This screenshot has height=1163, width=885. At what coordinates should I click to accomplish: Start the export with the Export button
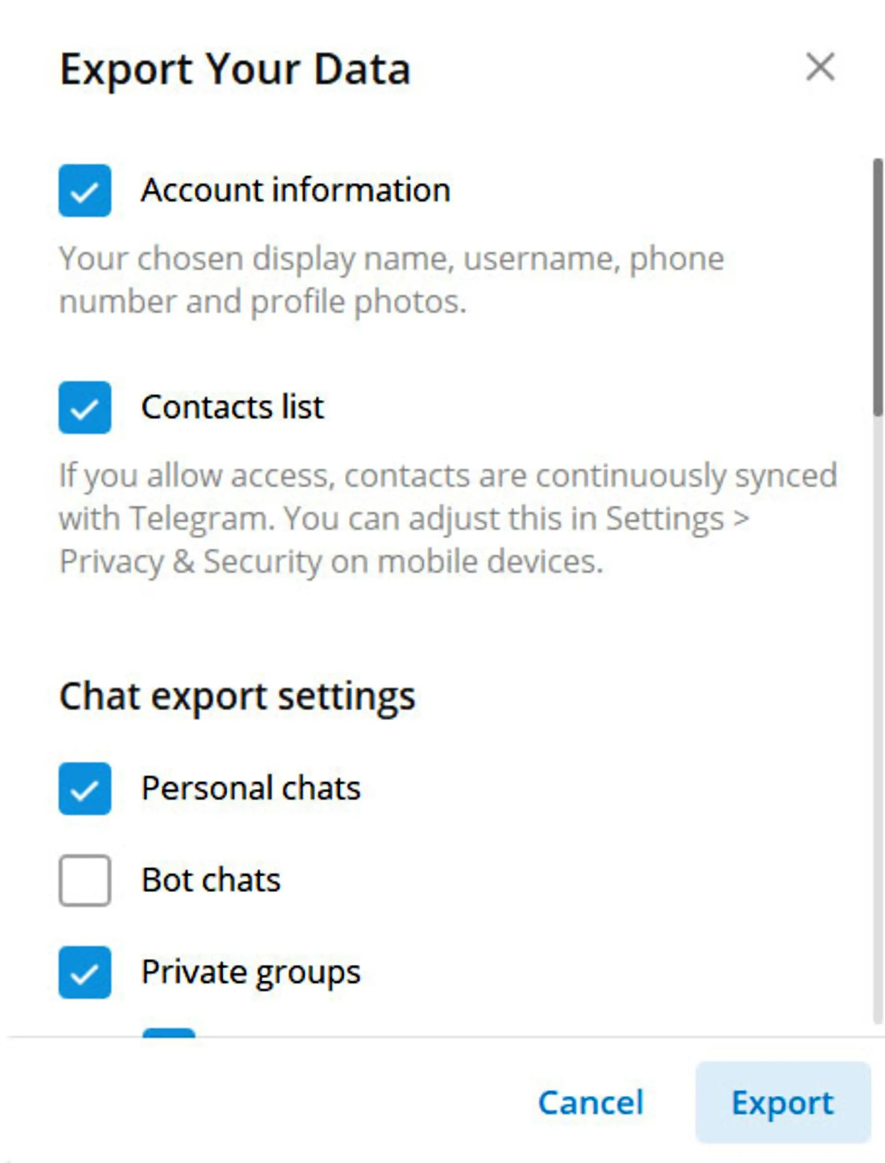[x=782, y=1103]
